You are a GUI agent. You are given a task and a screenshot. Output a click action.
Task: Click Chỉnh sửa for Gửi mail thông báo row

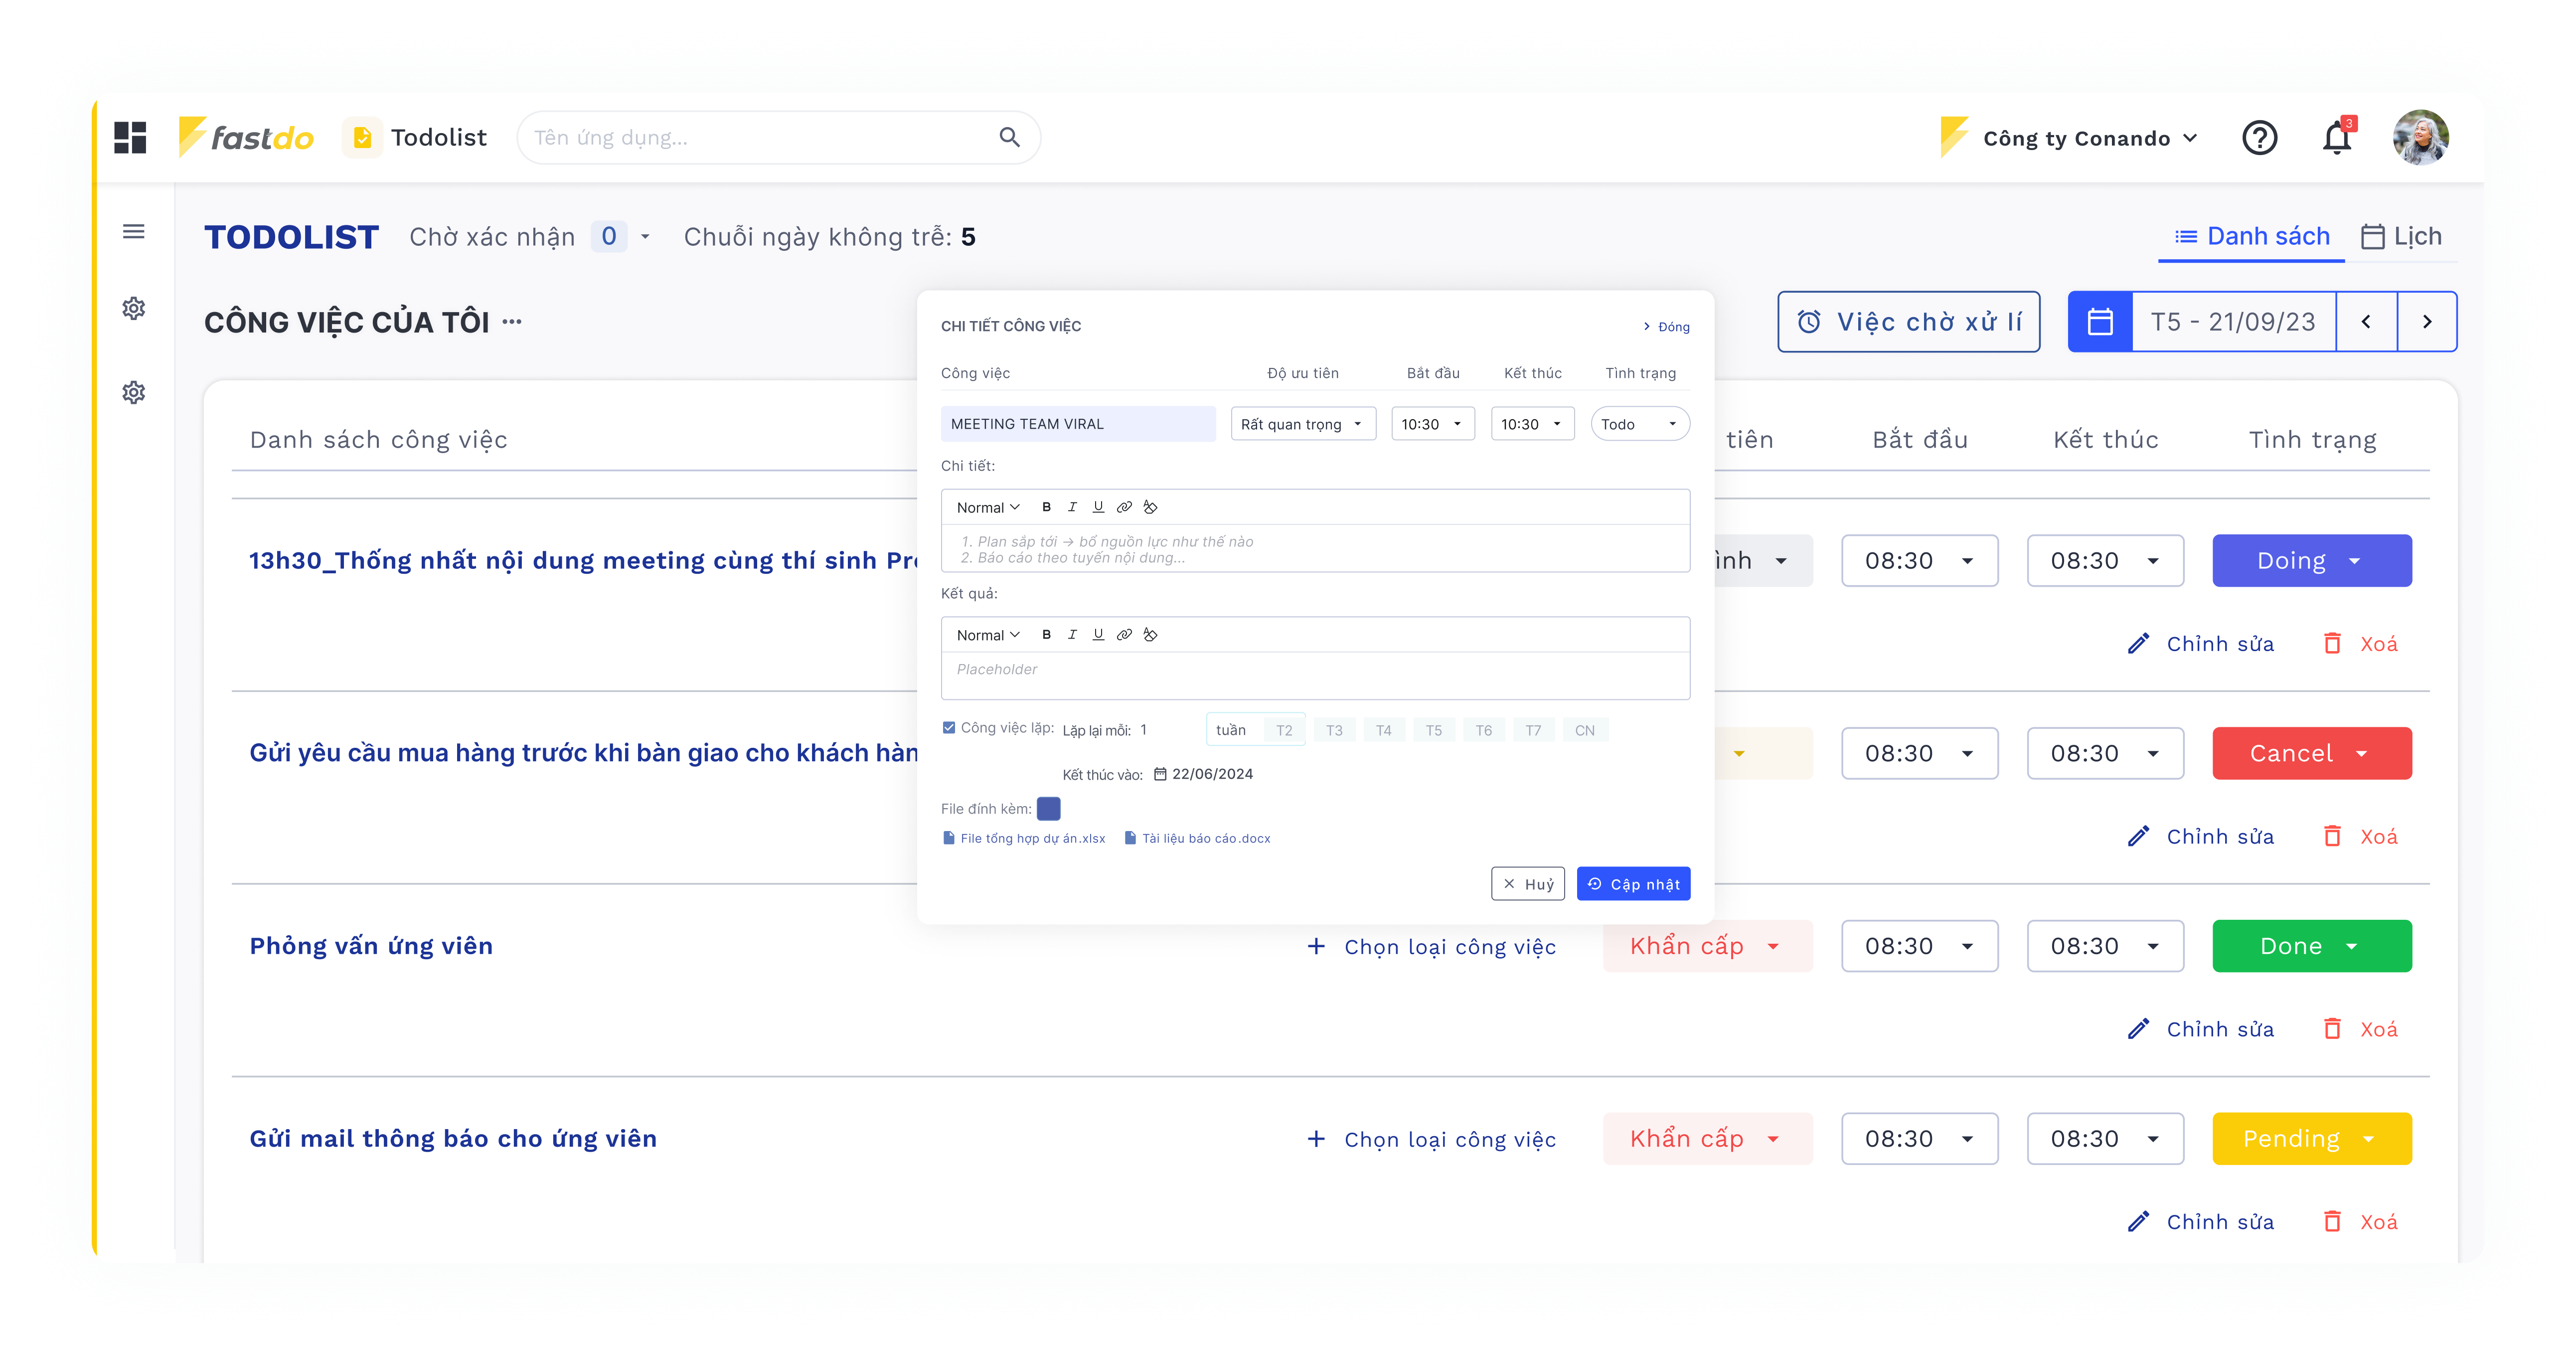click(x=2200, y=1222)
